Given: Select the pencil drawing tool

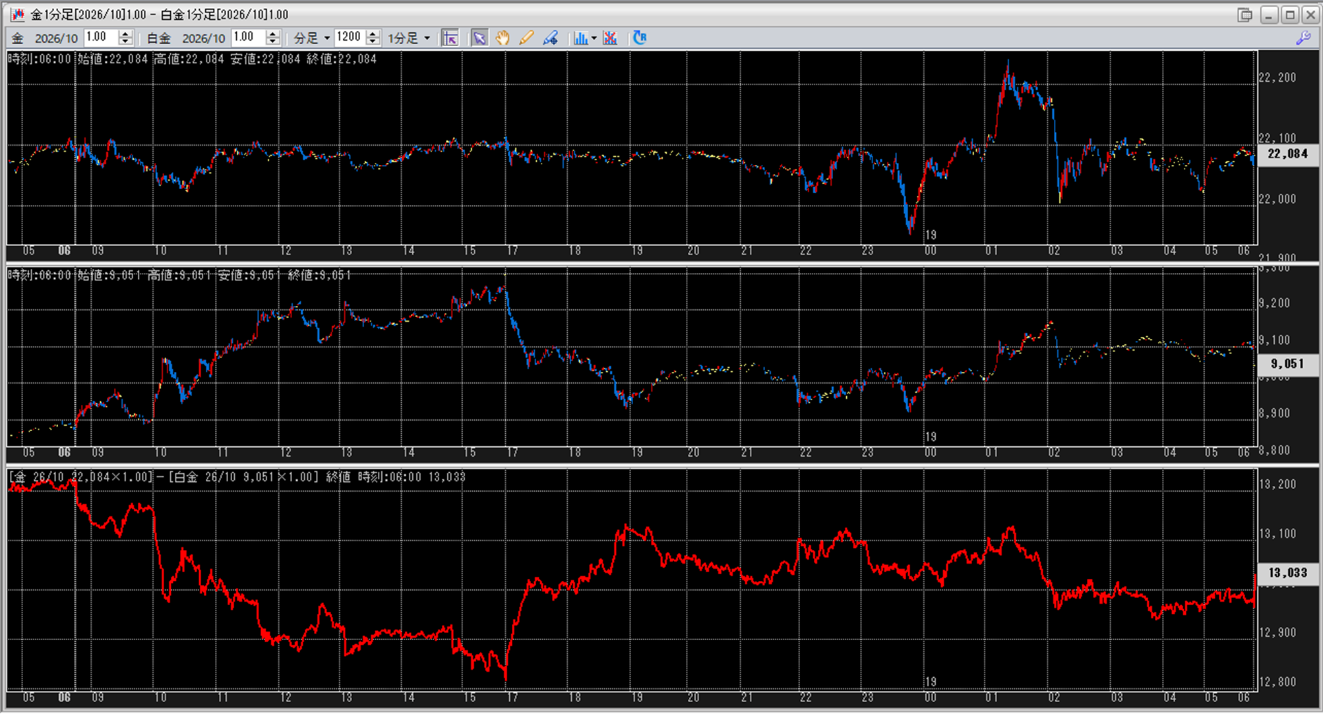Looking at the screenshot, I should point(526,38).
